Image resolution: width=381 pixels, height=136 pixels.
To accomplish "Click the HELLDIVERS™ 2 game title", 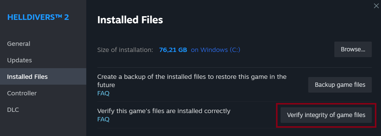I will [38, 17].
